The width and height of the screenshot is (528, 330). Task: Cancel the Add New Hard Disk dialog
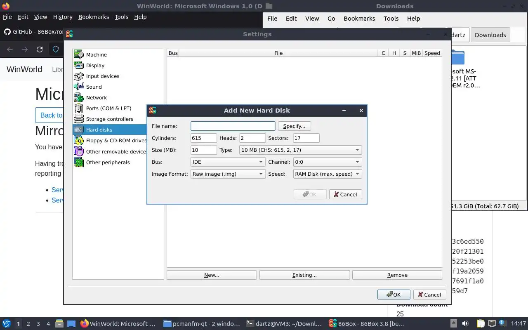[x=345, y=194]
